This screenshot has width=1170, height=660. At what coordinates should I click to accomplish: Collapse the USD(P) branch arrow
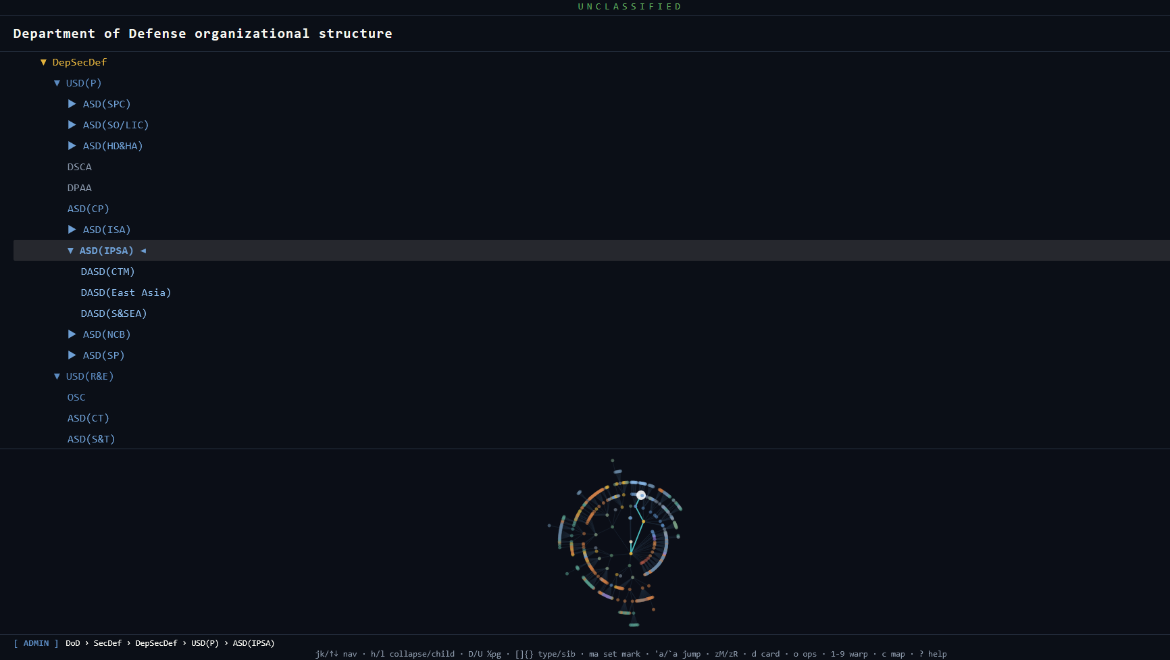tap(57, 83)
